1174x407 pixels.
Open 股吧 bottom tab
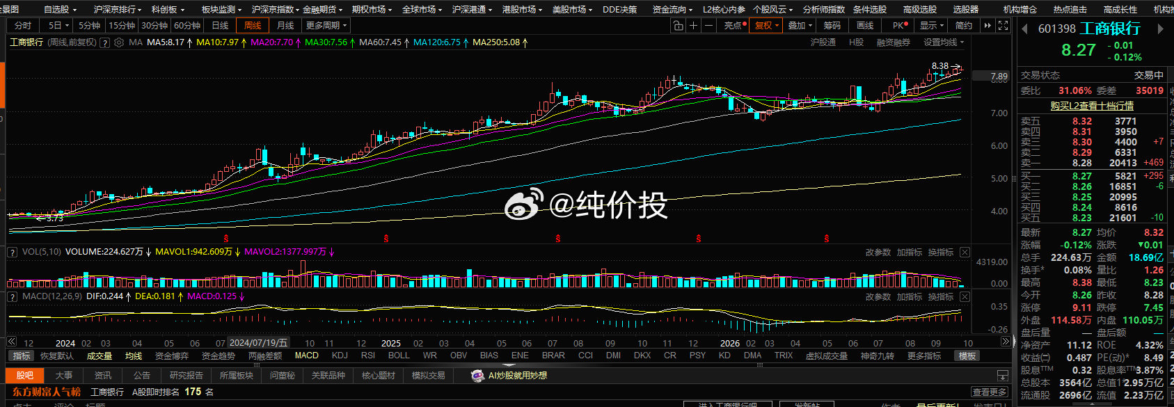[x=25, y=376]
